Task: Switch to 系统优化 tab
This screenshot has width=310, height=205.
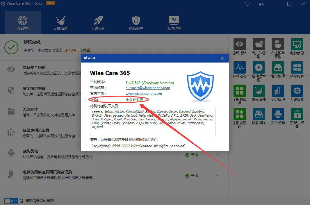Action: point(98,23)
